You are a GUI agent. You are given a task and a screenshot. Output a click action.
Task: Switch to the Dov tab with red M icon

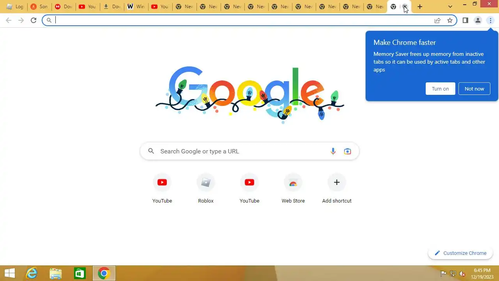(63, 7)
